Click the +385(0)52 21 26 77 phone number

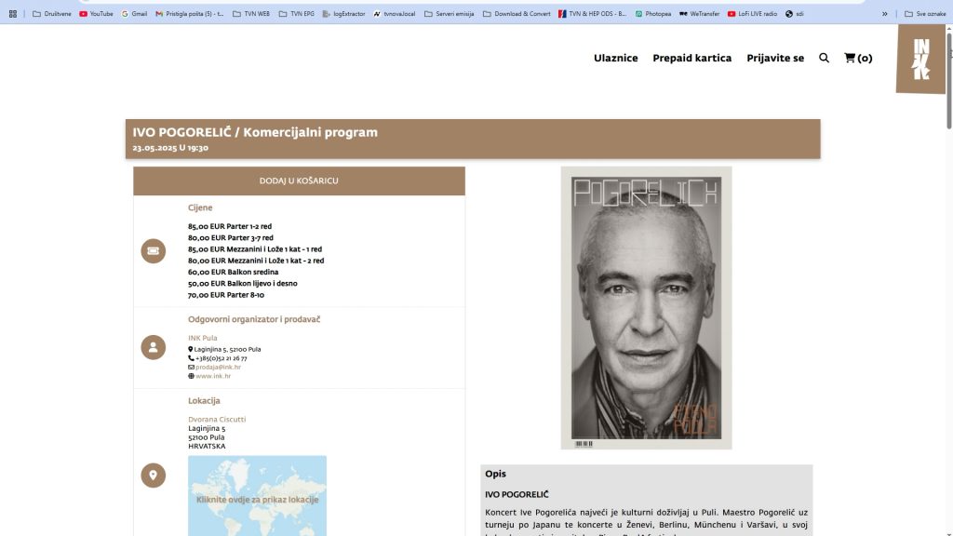[221, 358]
